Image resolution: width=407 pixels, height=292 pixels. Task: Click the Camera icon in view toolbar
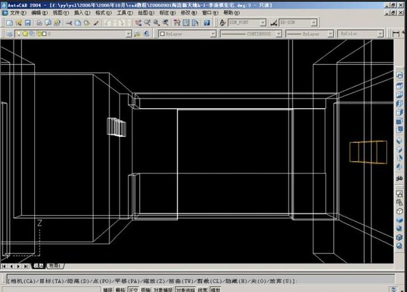(x=399, y=178)
